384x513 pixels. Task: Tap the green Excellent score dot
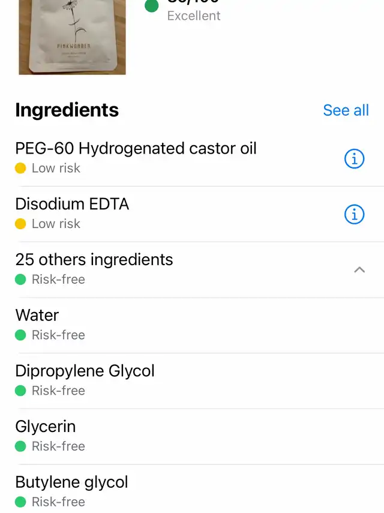pos(151,5)
